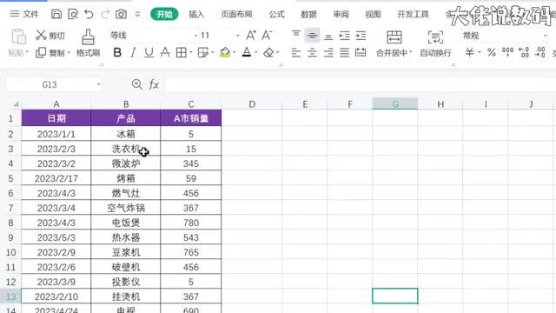Expand quick access toolbar dropdown arrow
This screenshot has height=313, width=556.
(x=137, y=14)
